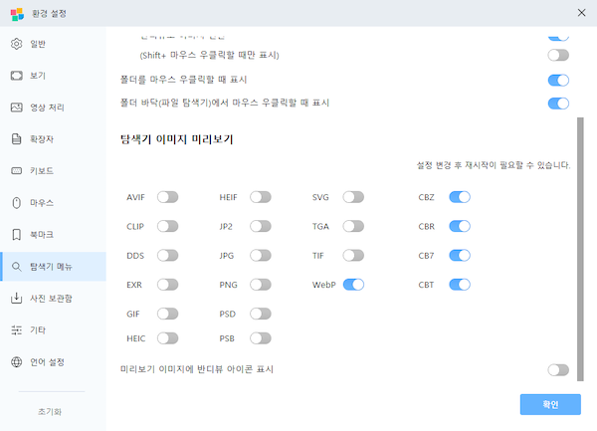Turn off 폴더를 마우스 우클릭할 때 표시
This screenshot has width=597, height=431.
[x=558, y=80]
